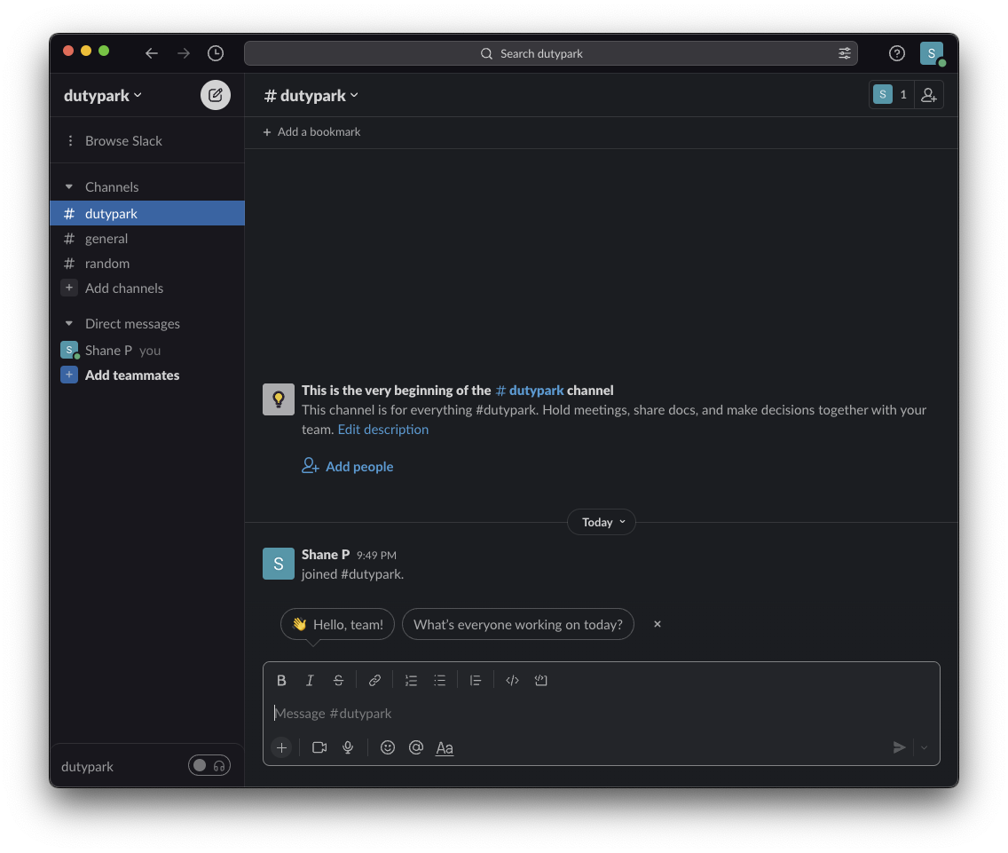Open the Today date dropdown

tap(602, 522)
